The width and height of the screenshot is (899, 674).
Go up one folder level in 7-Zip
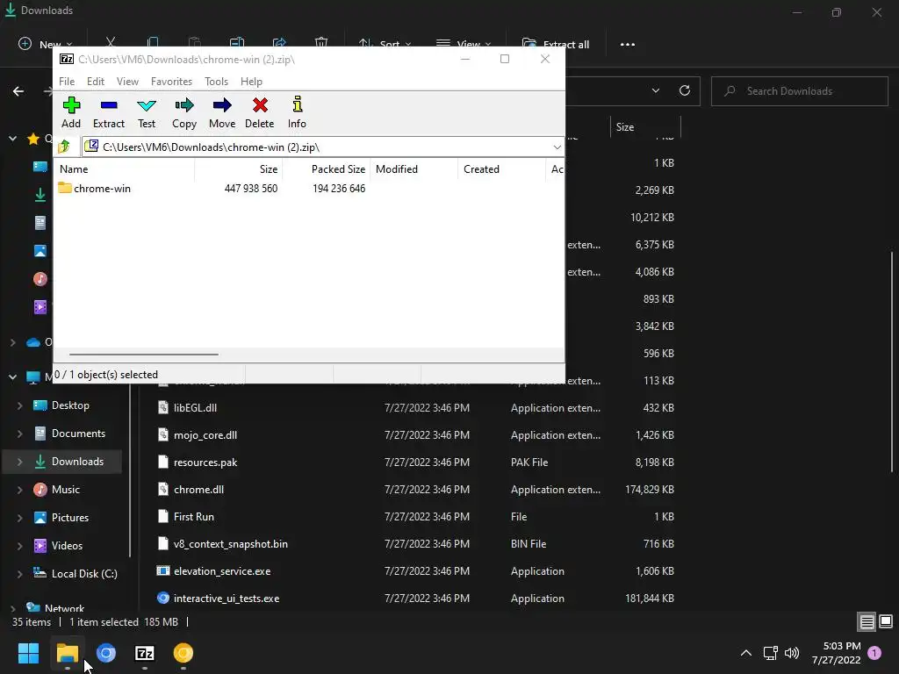point(64,147)
